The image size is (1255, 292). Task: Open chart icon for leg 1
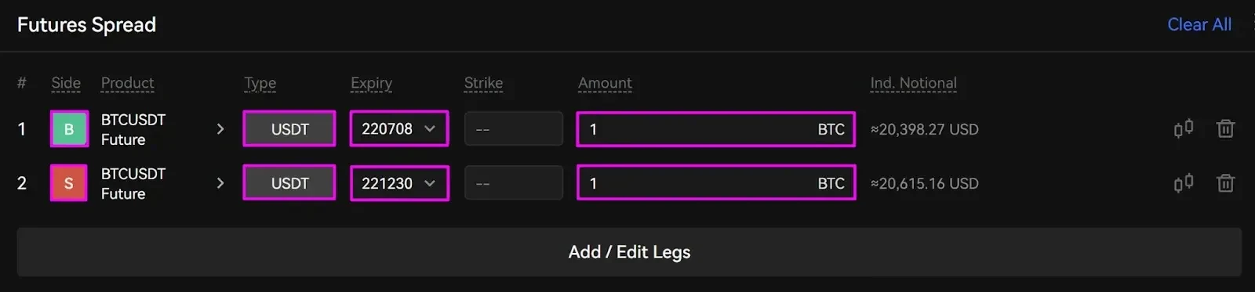click(x=1184, y=128)
